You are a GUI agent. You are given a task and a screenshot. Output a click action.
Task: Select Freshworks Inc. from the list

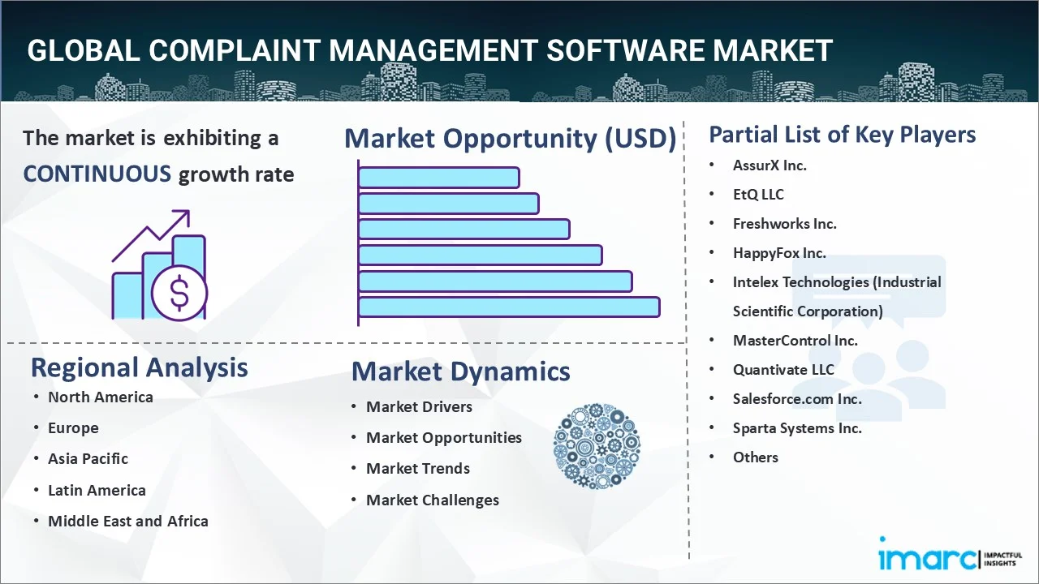tap(784, 223)
